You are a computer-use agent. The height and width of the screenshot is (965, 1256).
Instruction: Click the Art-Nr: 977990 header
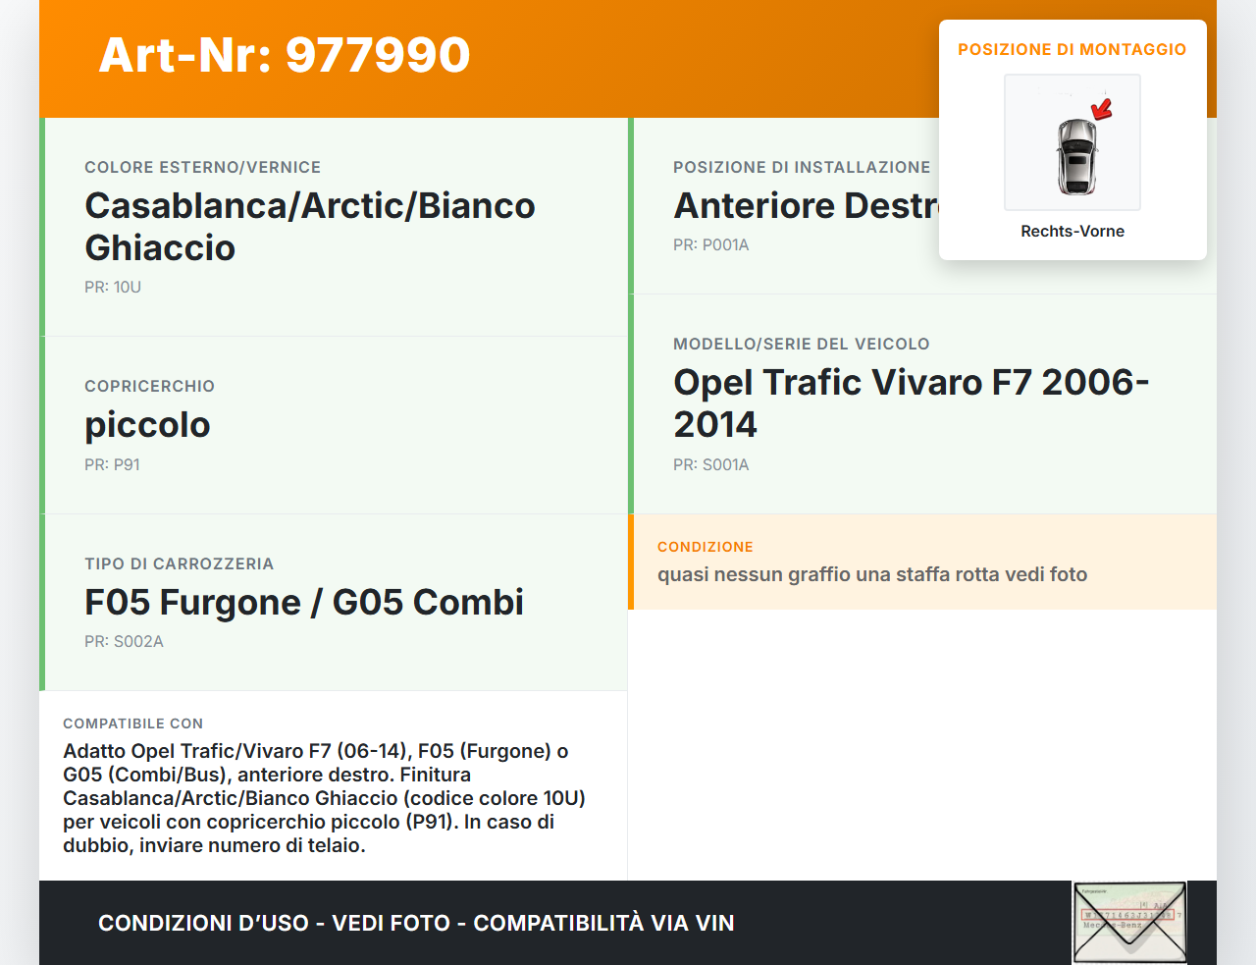[x=284, y=56]
